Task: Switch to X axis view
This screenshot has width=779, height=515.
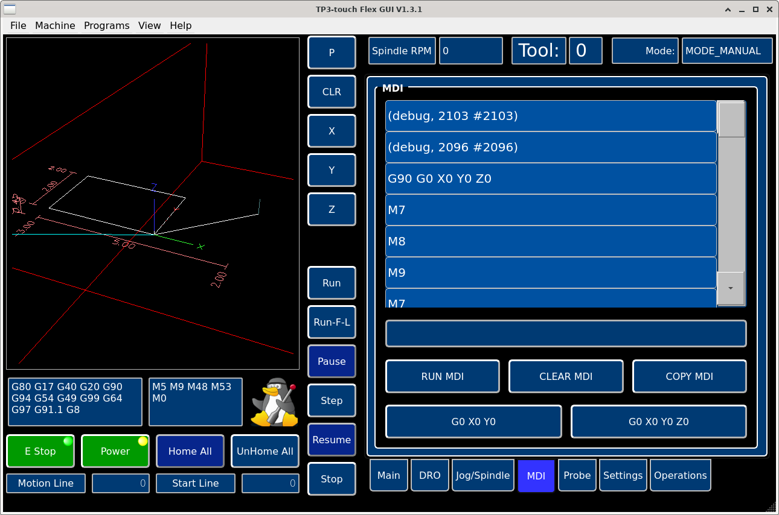Action: pos(332,131)
